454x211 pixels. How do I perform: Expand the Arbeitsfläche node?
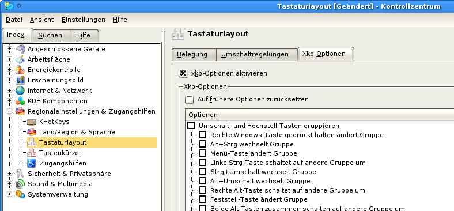point(10,59)
